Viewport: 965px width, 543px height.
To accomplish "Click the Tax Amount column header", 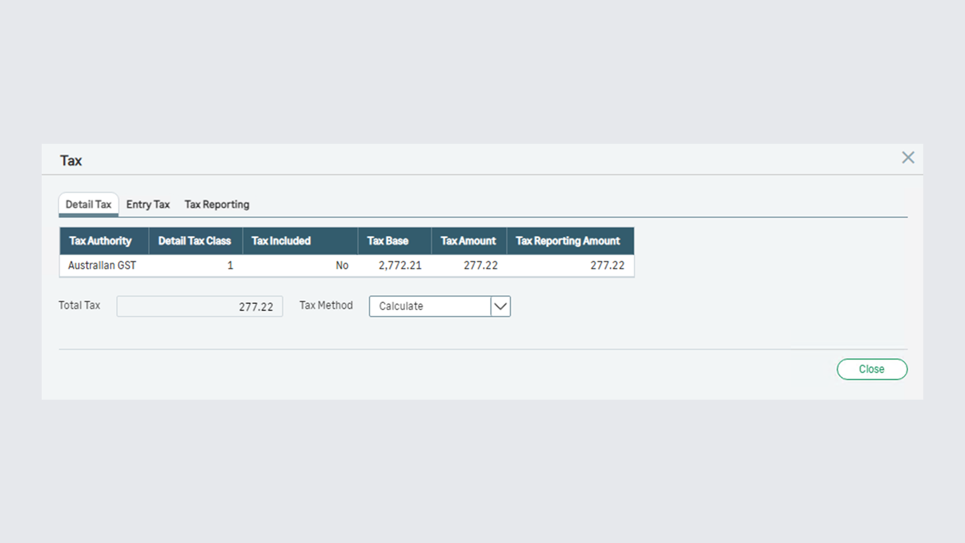I will (x=467, y=241).
